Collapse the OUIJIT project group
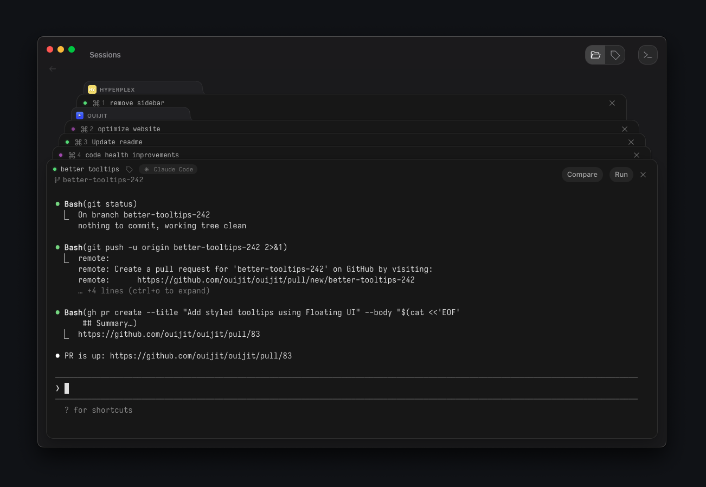This screenshot has width=706, height=487. coord(98,115)
